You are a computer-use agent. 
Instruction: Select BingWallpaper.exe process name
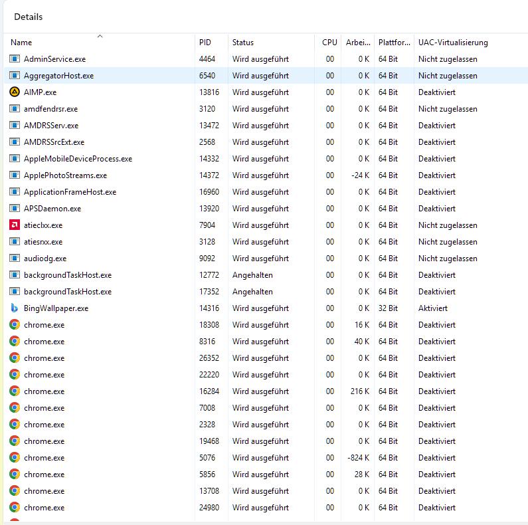pyautogui.click(x=56, y=308)
